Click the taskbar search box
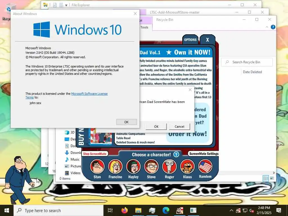This screenshot has height=216, width=288. [58, 210]
